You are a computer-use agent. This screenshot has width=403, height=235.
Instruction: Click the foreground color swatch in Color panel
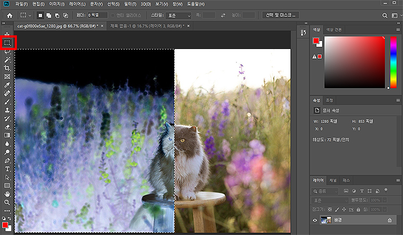pos(316,41)
